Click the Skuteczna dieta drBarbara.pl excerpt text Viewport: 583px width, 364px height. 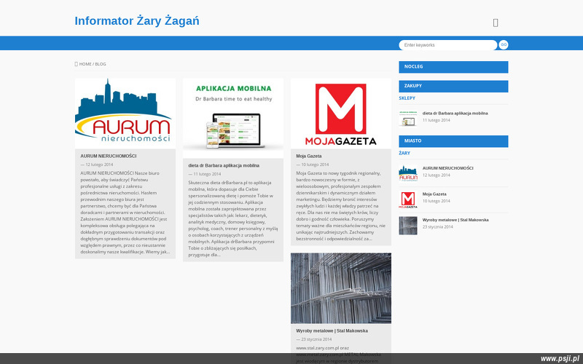coord(232,219)
